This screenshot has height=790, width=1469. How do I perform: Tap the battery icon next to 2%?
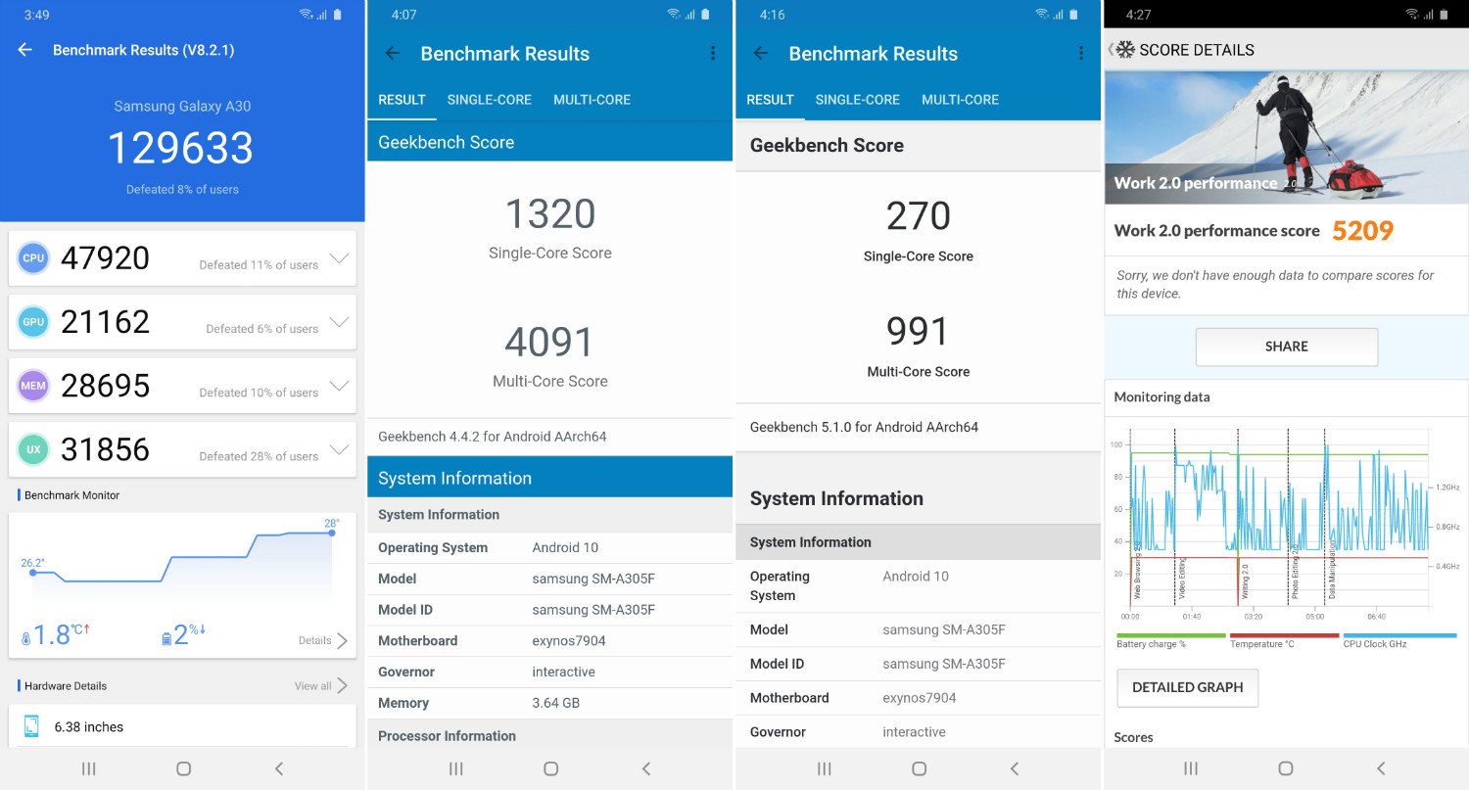click(x=166, y=639)
